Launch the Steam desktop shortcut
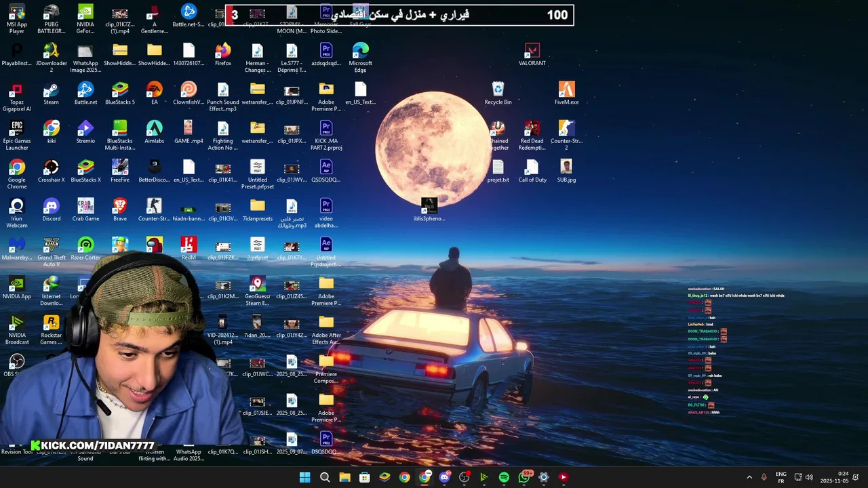The height and width of the screenshot is (488, 868). tap(51, 94)
